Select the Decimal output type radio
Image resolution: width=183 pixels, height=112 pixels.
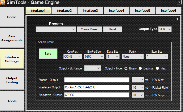pos(140,68)
